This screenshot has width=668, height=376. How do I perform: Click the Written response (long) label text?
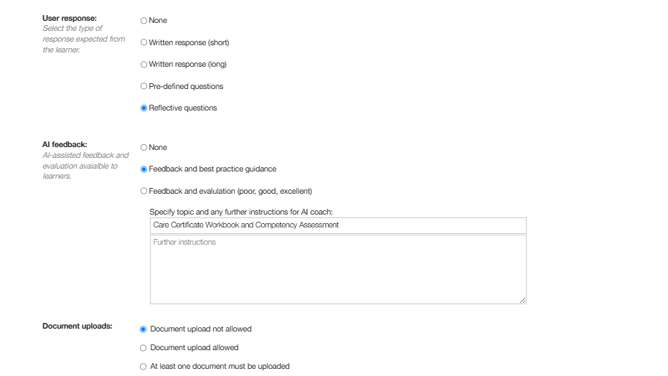click(187, 65)
